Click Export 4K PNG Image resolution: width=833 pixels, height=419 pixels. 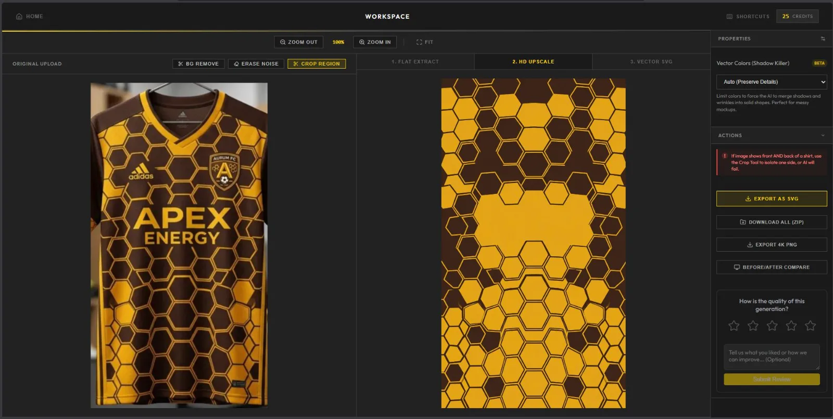[x=772, y=244]
